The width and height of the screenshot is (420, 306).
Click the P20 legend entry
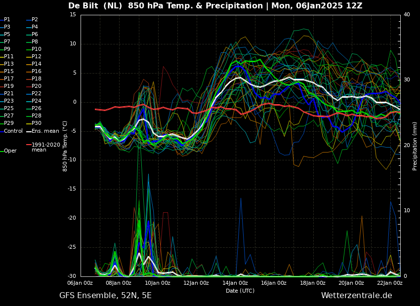click(x=34, y=86)
